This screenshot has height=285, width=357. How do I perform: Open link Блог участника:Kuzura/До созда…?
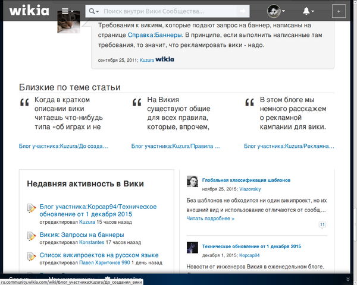(x=63, y=146)
